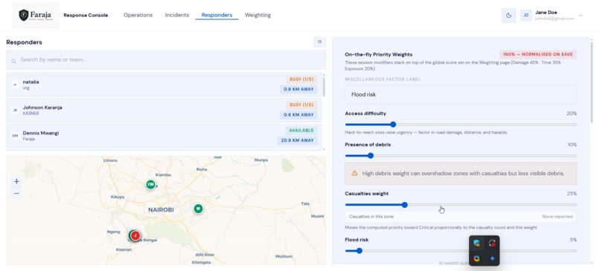Click the On-the-fly Priority Weights heading
The height and width of the screenshot is (271, 600).
tap(378, 55)
